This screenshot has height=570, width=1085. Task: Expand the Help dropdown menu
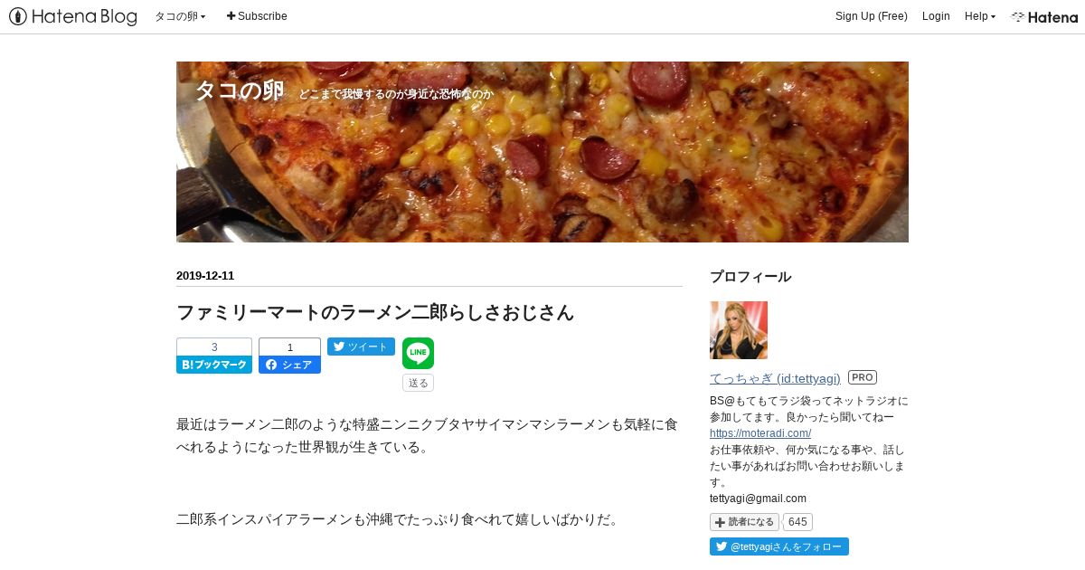pos(979,16)
